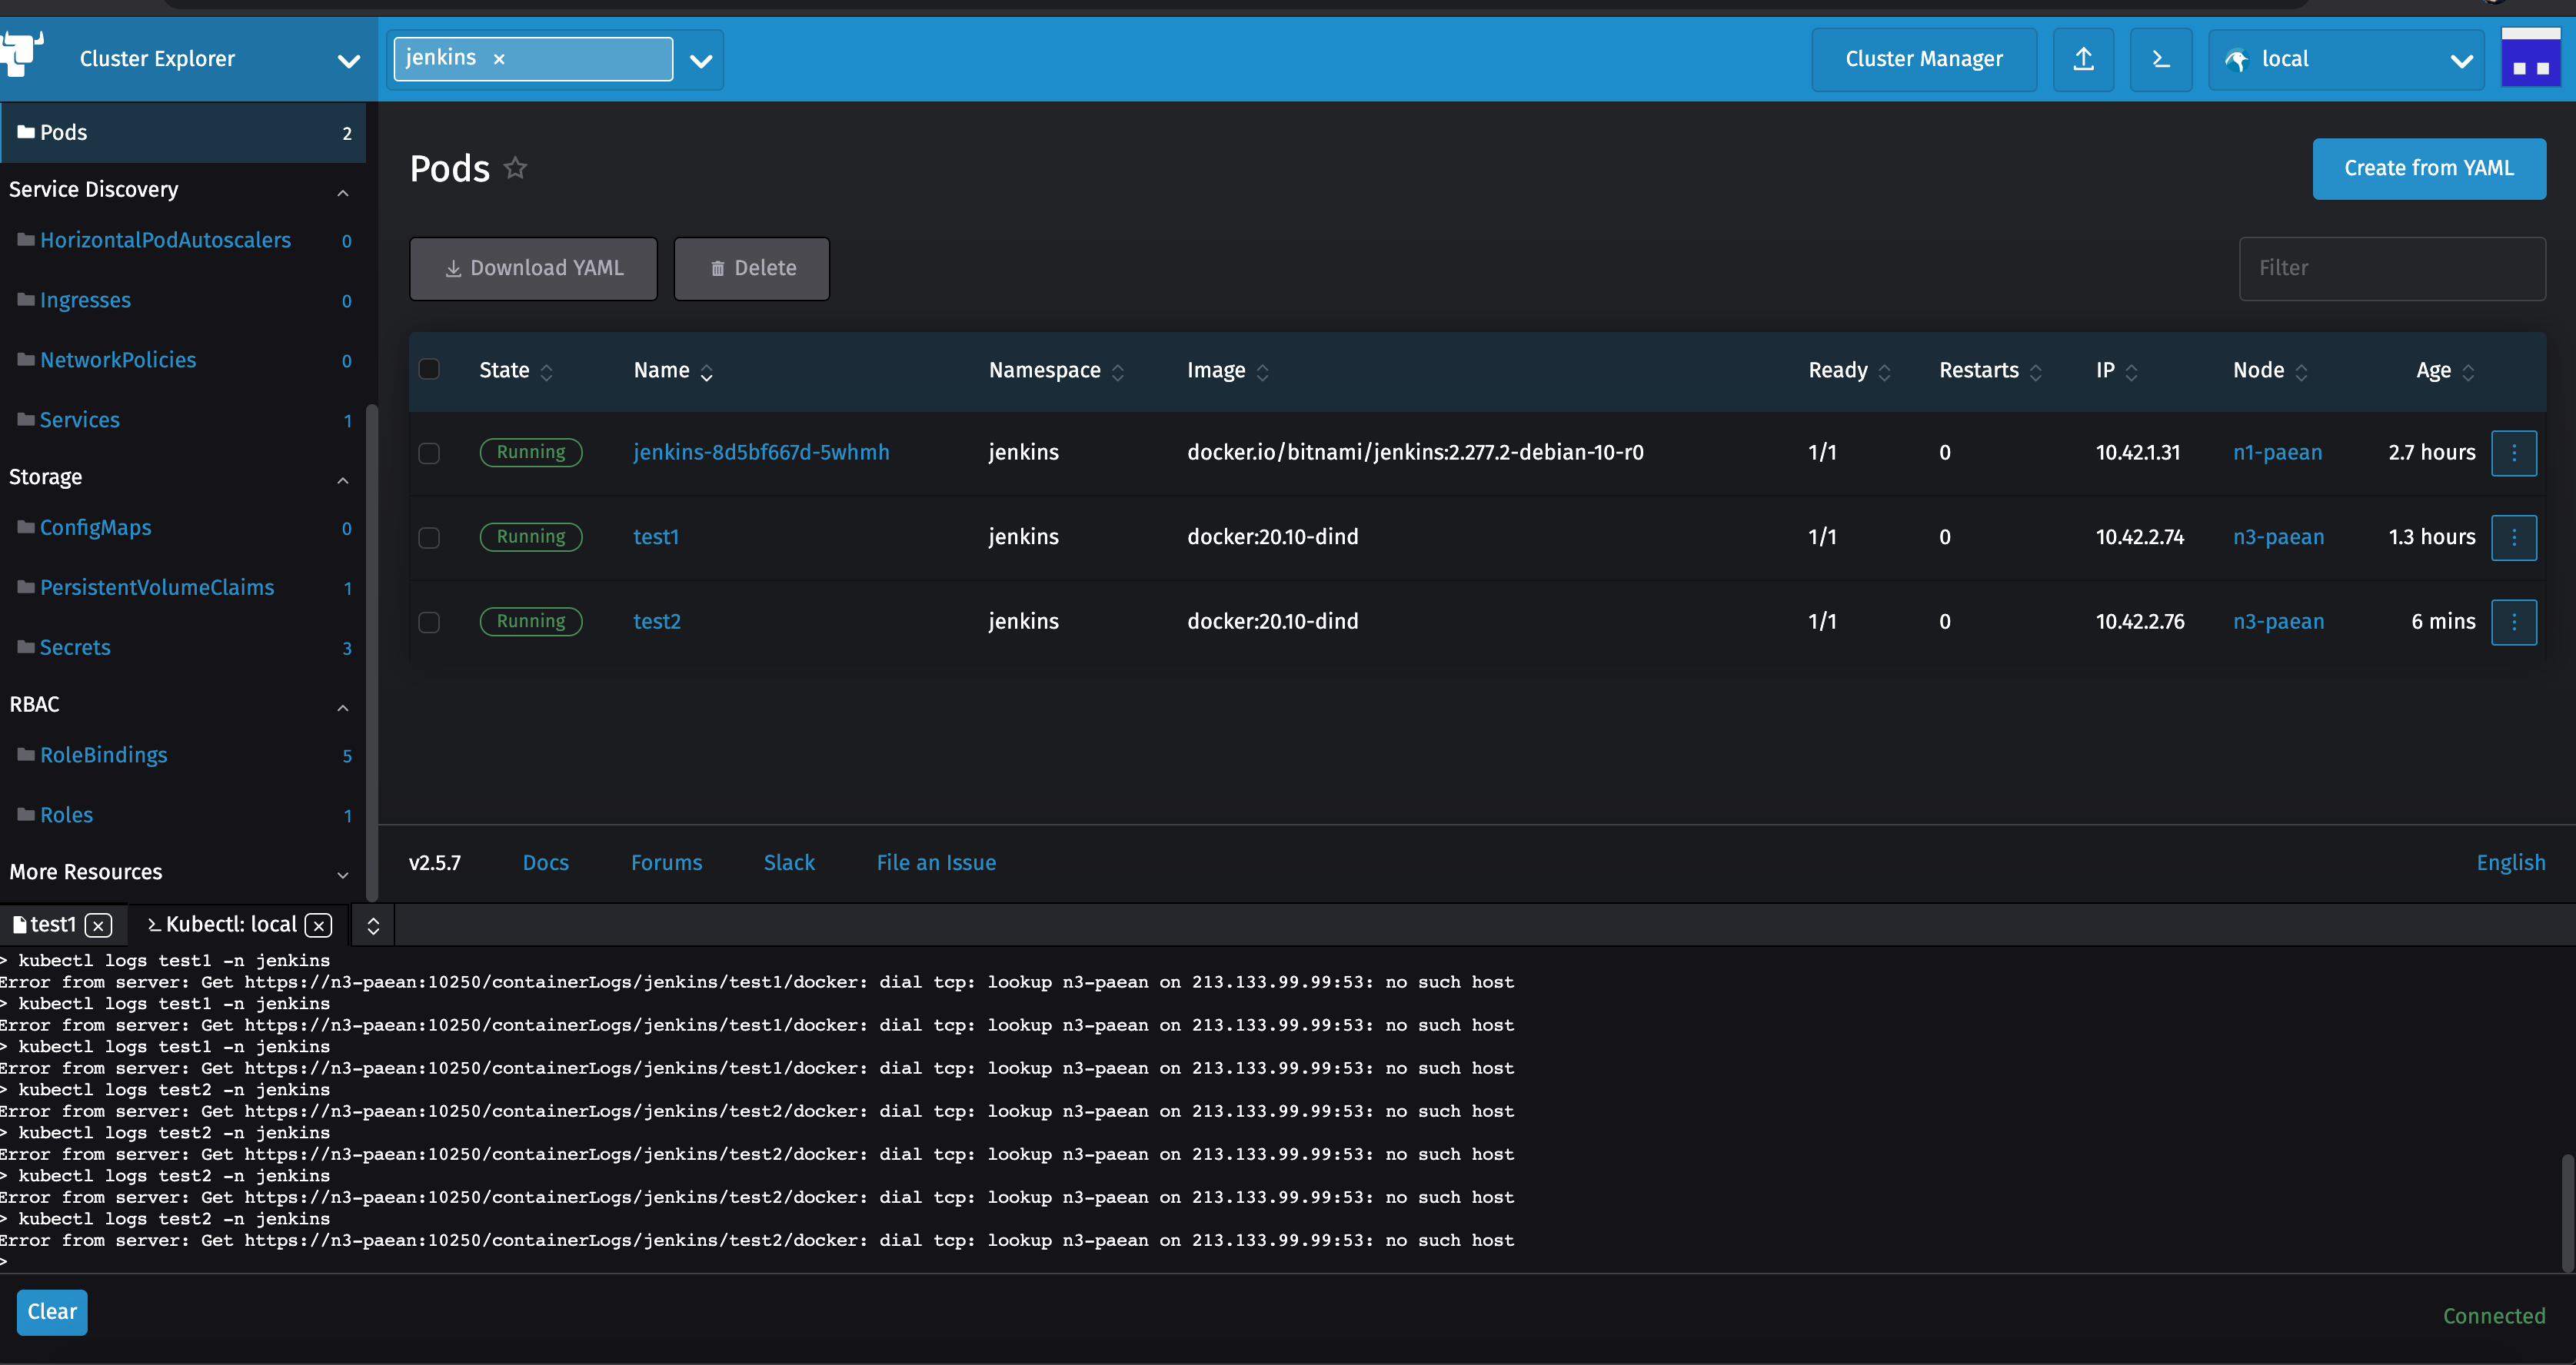Toggle the bottom panel resize arrows icon
Viewport: 2576px width, 1365px height.
tap(373, 925)
